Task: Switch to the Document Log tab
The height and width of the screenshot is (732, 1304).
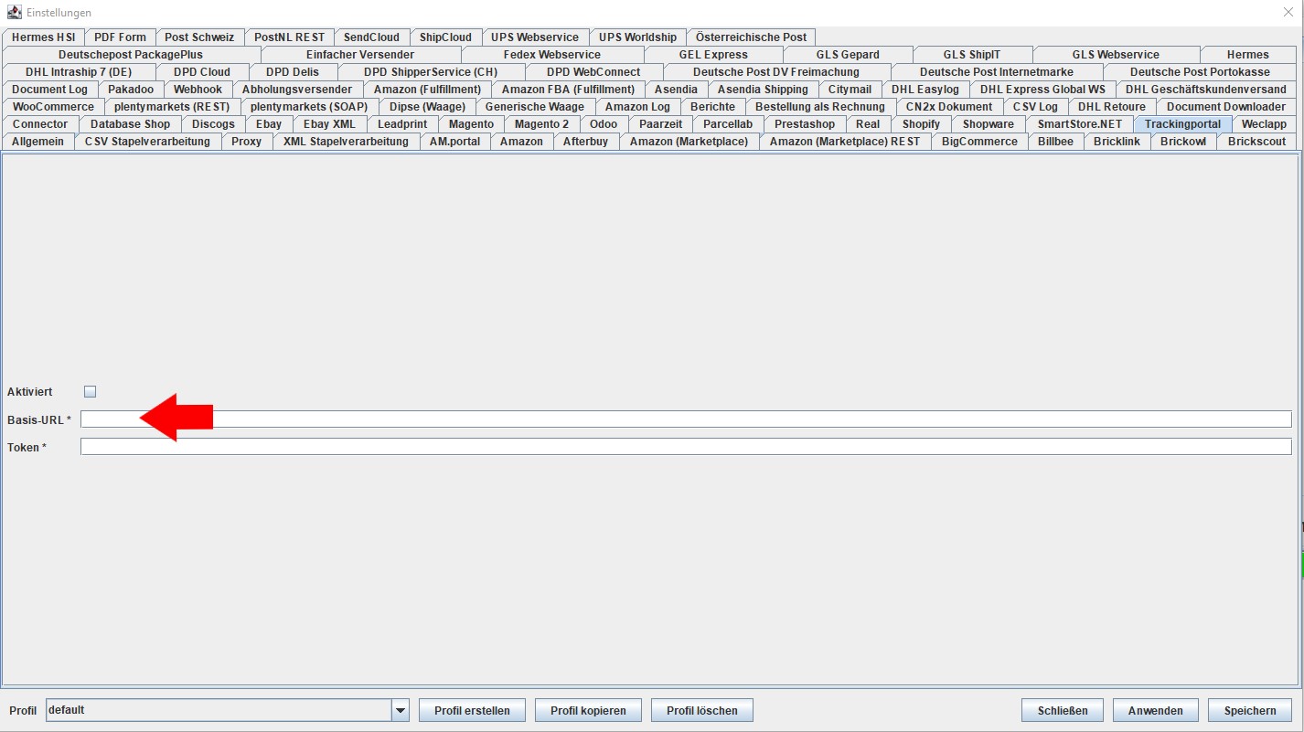Action: [49, 90]
